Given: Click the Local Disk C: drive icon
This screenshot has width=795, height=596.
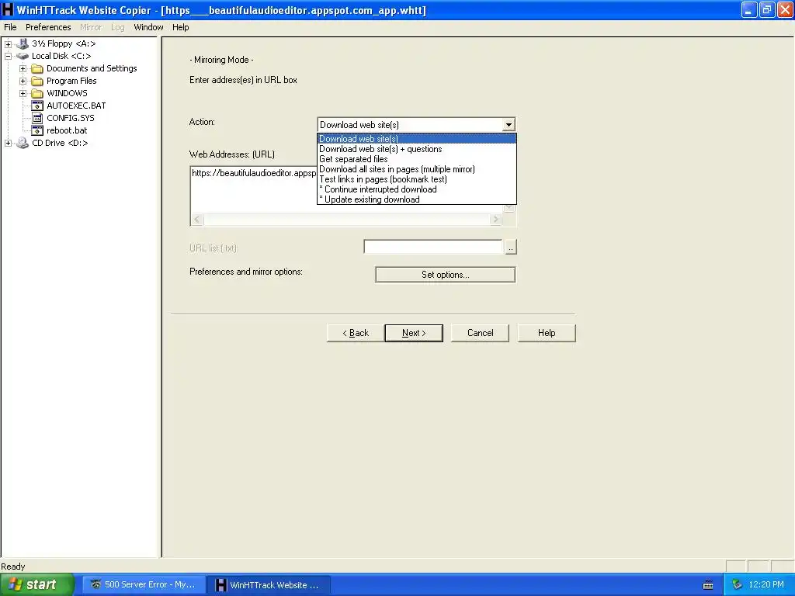Looking at the screenshot, I should point(23,56).
